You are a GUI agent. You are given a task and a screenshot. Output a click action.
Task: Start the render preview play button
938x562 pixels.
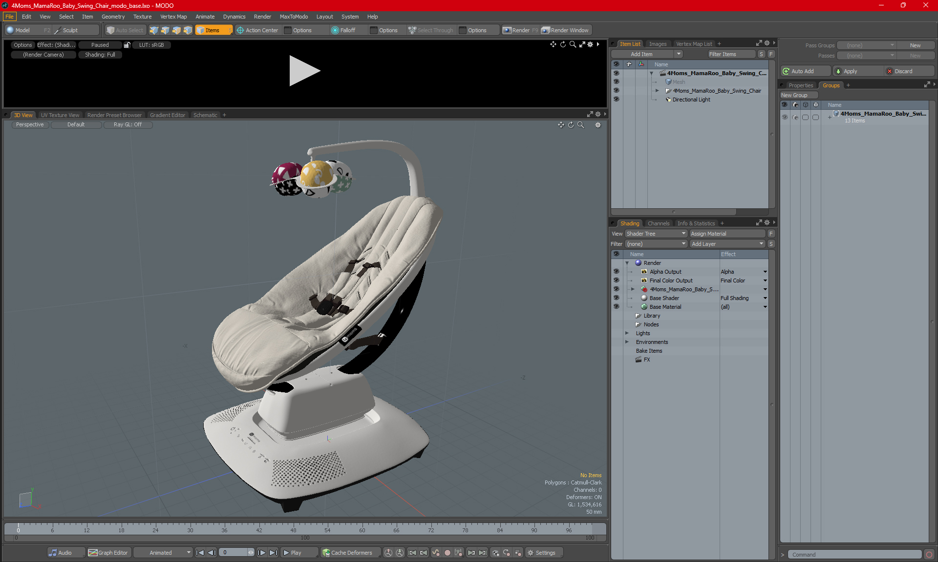click(304, 71)
